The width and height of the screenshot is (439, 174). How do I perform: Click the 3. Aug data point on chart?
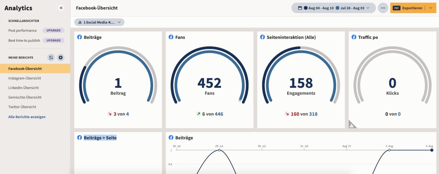pyautogui.click(x=432, y=150)
